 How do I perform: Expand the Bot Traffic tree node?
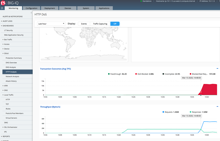(3, 39)
